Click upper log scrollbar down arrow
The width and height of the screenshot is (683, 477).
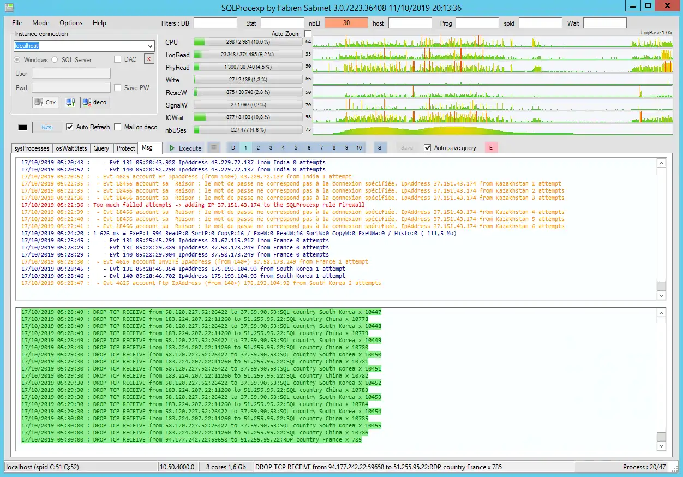tap(661, 295)
